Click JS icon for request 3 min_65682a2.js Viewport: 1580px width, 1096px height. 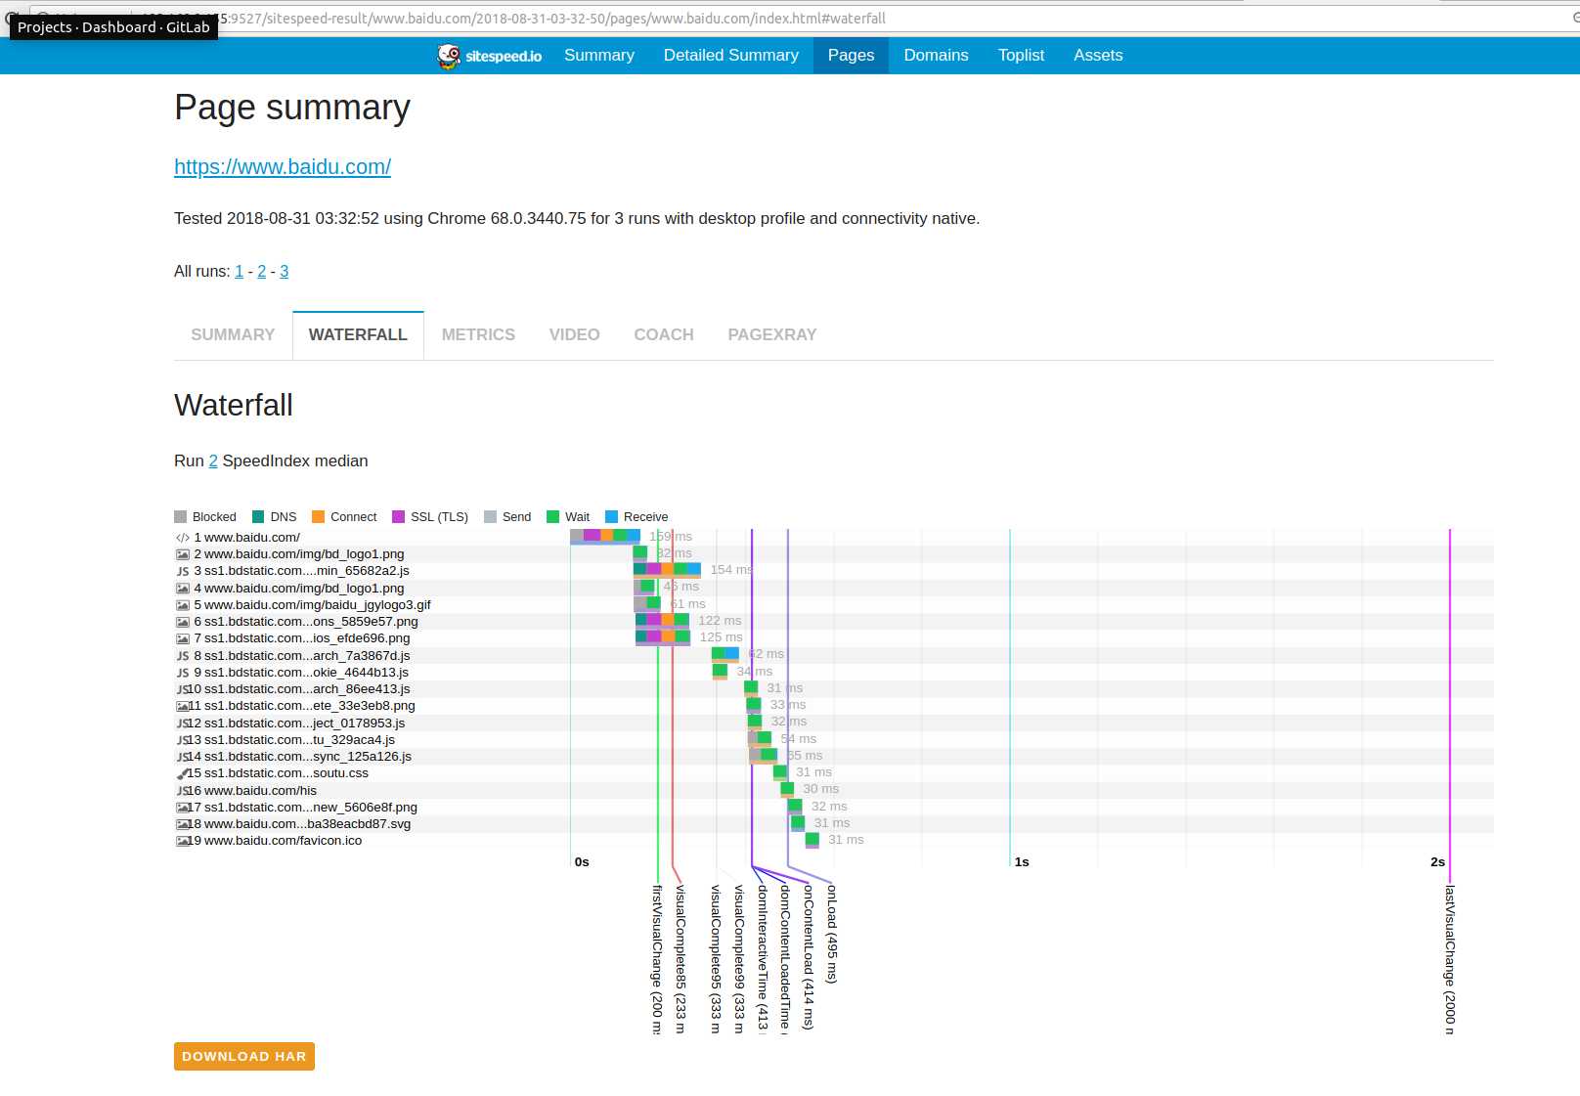tap(183, 571)
